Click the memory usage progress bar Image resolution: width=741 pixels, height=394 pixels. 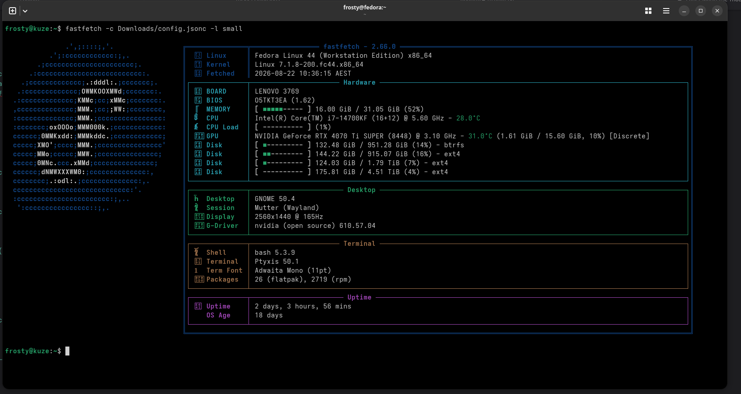pyautogui.click(x=283, y=109)
